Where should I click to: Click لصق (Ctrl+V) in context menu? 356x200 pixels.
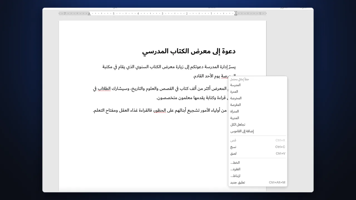click(x=258, y=154)
